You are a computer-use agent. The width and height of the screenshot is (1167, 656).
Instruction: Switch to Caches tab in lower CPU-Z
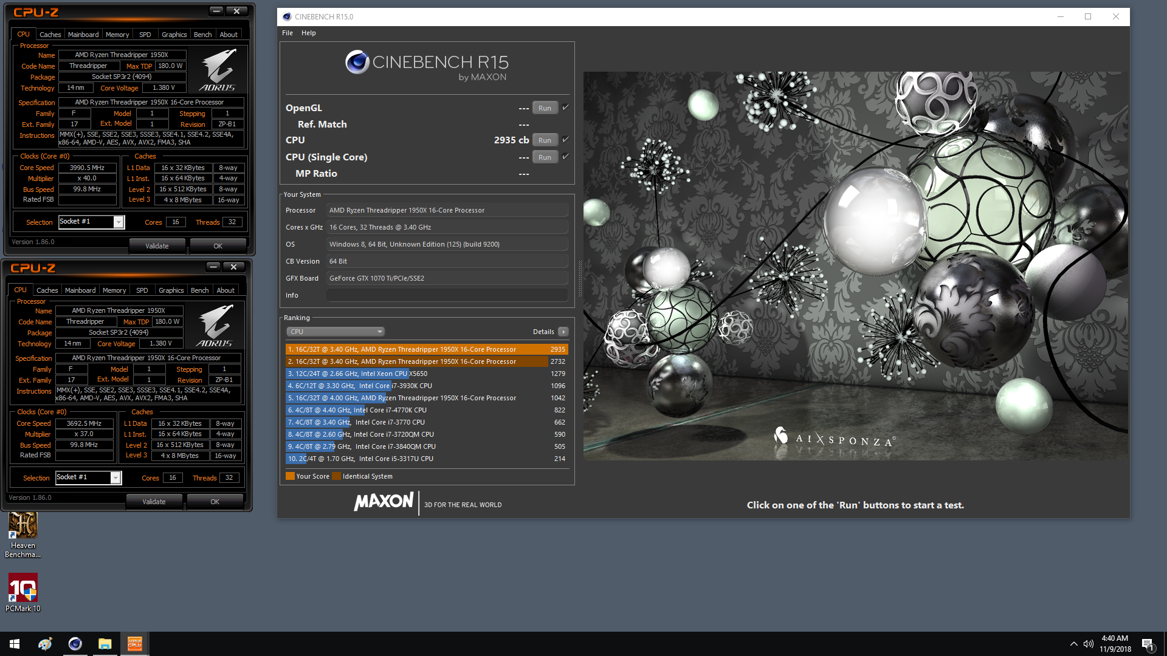pos(47,290)
